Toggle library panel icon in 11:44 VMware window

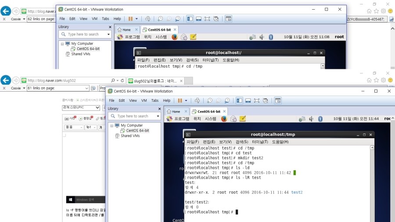click(x=239, y=100)
